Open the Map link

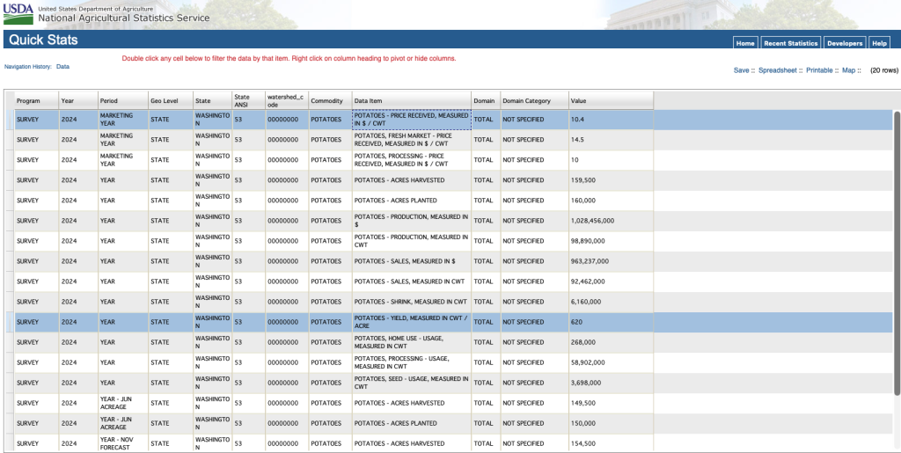pyautogui.click(x=849, y=70)
